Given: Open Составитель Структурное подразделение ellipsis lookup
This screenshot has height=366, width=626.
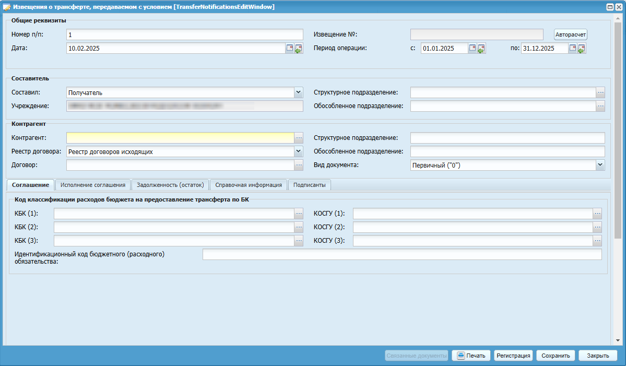Looking at the screenshot, I should tap(600, 92).
